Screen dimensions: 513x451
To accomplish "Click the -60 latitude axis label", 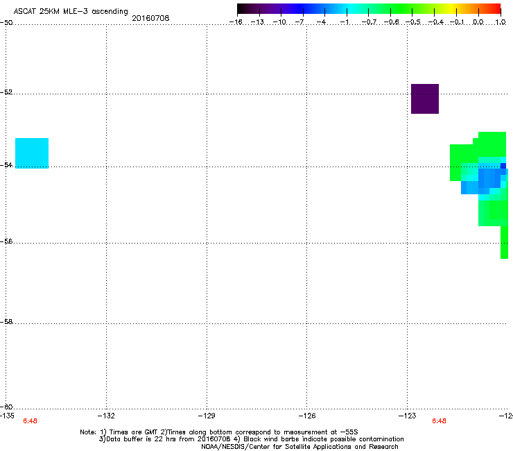I will point(6,407).
